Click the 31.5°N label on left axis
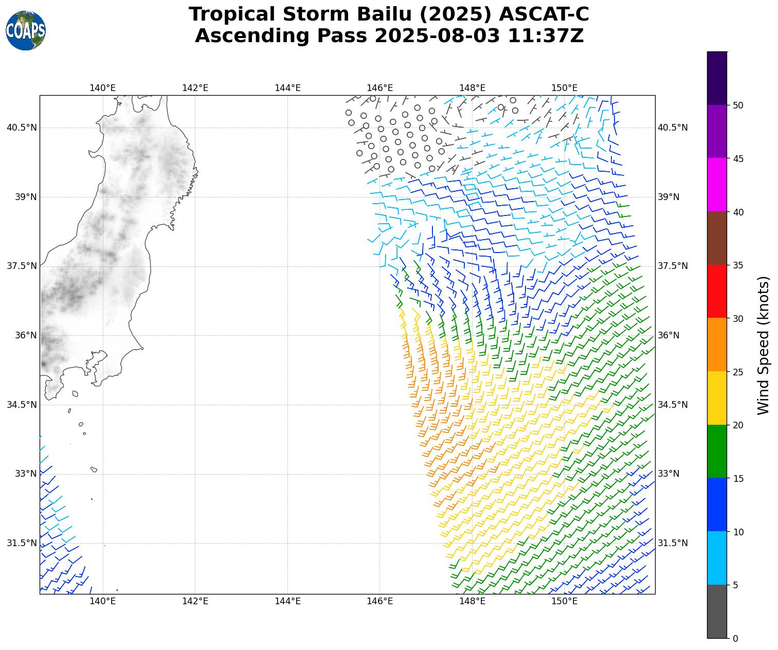 [x=22, y=543]
